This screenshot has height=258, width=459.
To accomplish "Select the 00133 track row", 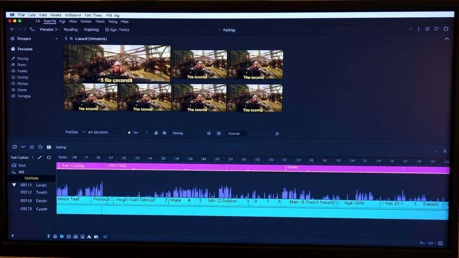I will point(34,209).
